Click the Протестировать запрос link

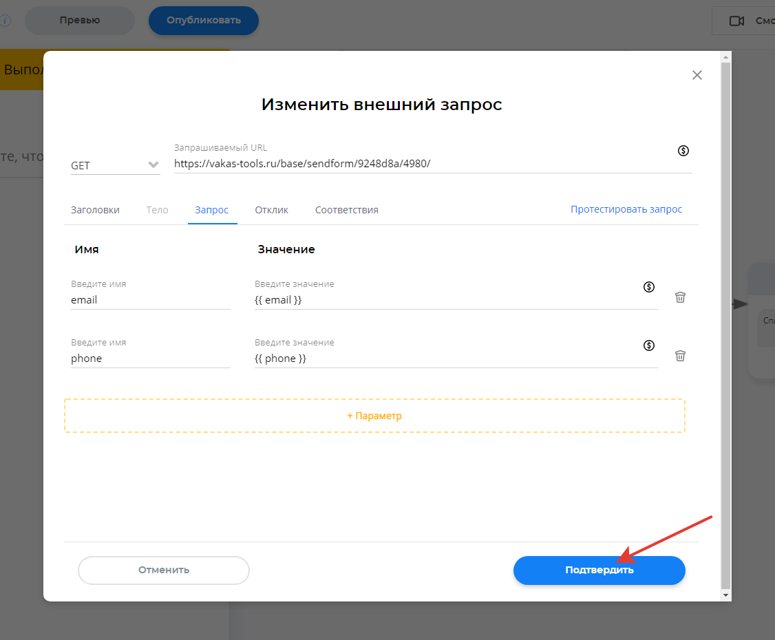626,209
